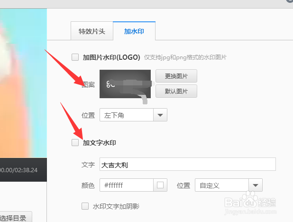Click the 更换图片 button
The image size is (293, 222).
[x=176, y=76]
